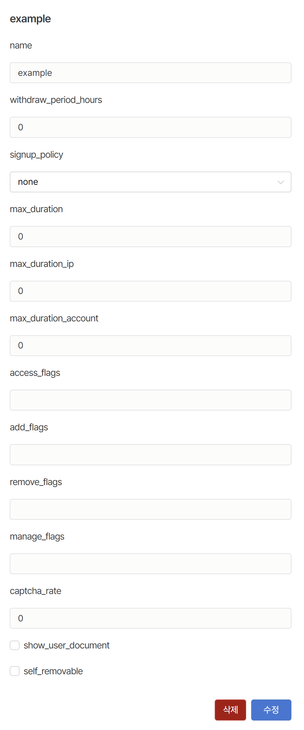Focus the withdraw_period_hours field
This screenshot has width=304, height=730.
(150, 127)
